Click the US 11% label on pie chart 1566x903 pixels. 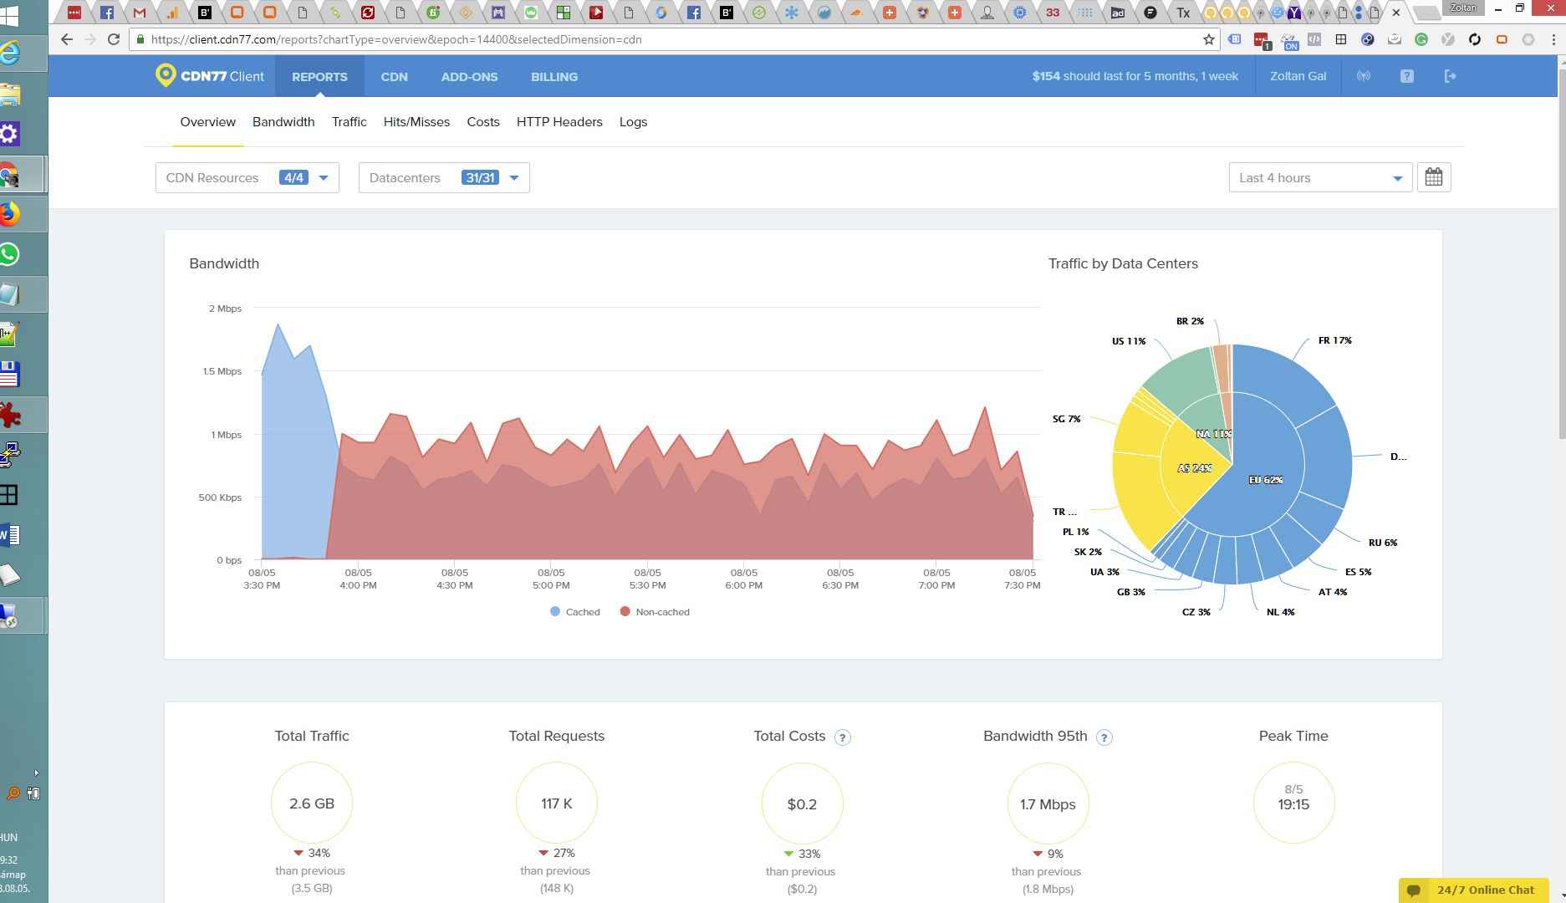tap(1129, 341)
